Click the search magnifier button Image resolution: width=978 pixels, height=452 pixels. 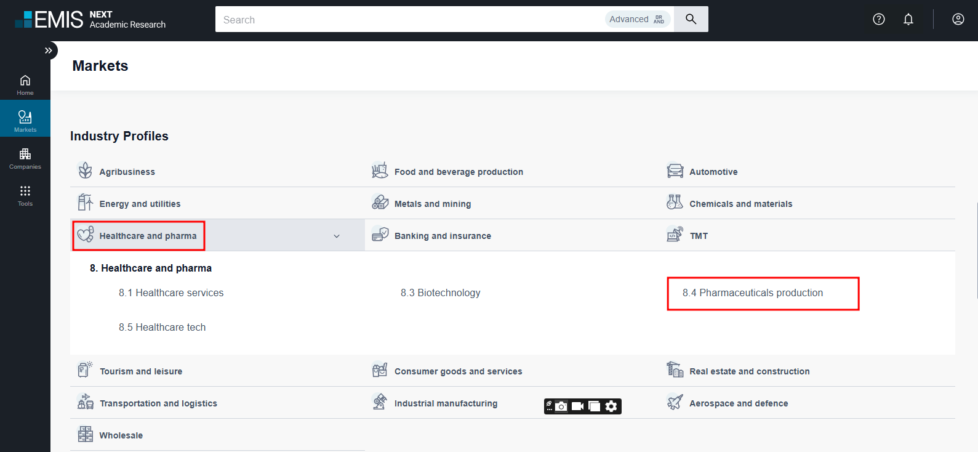[691, 19]
